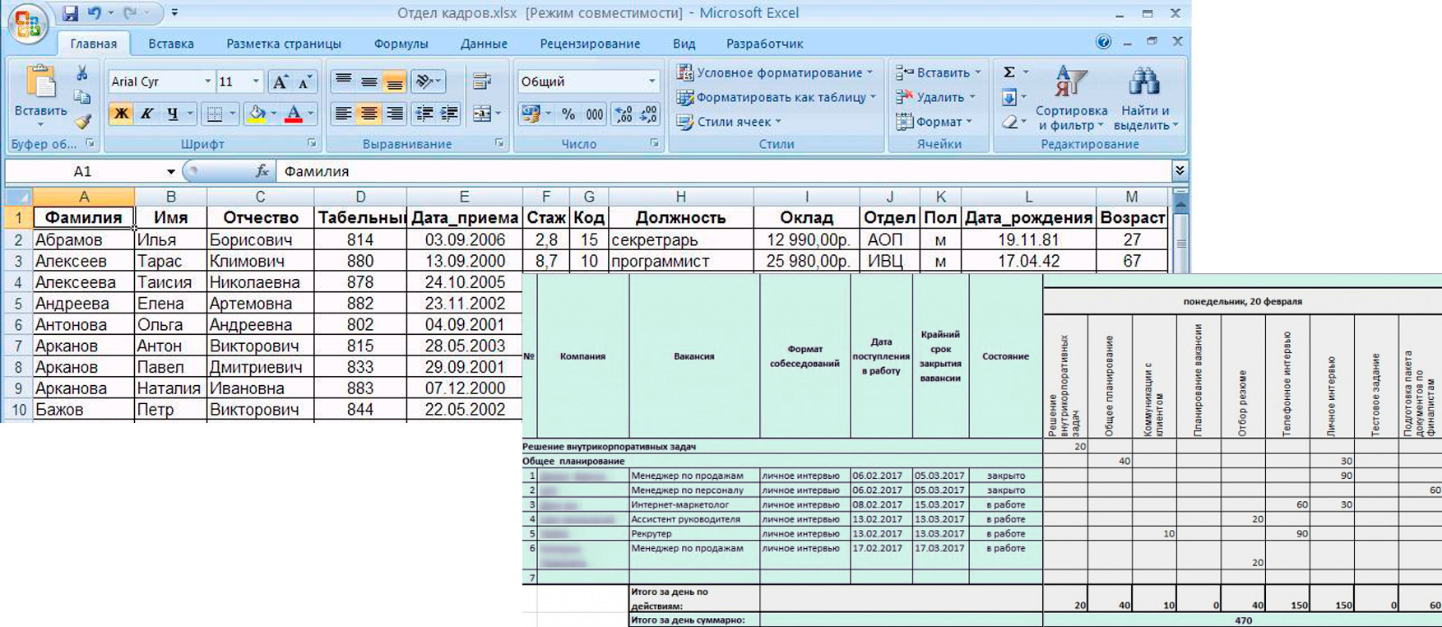
Task: Toggle center horizontal alignment
Action: click(x=369, y=114)
